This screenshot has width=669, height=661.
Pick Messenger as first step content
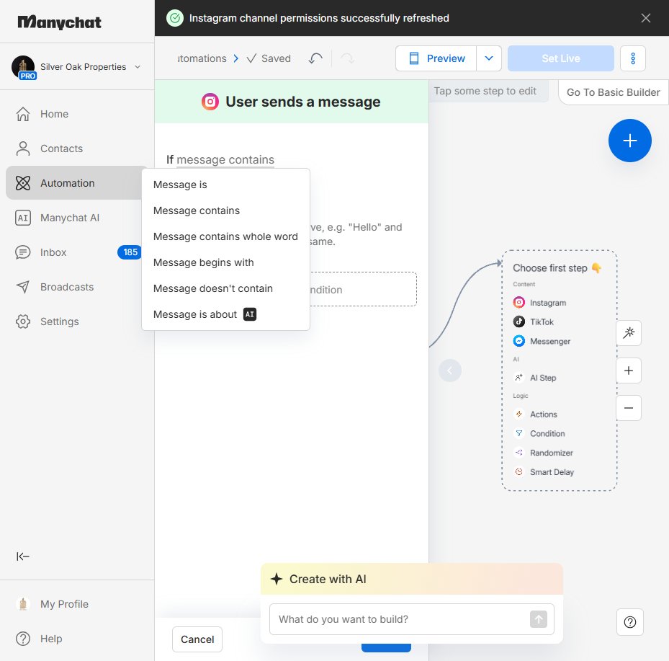click(x=542, y=341)
